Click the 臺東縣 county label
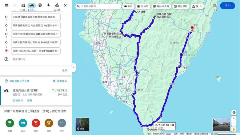Screen dimensions: 240x135 174,43
